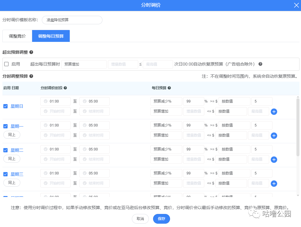Click help icon beside 分时调价时段 header

click(x=65, y=88)
